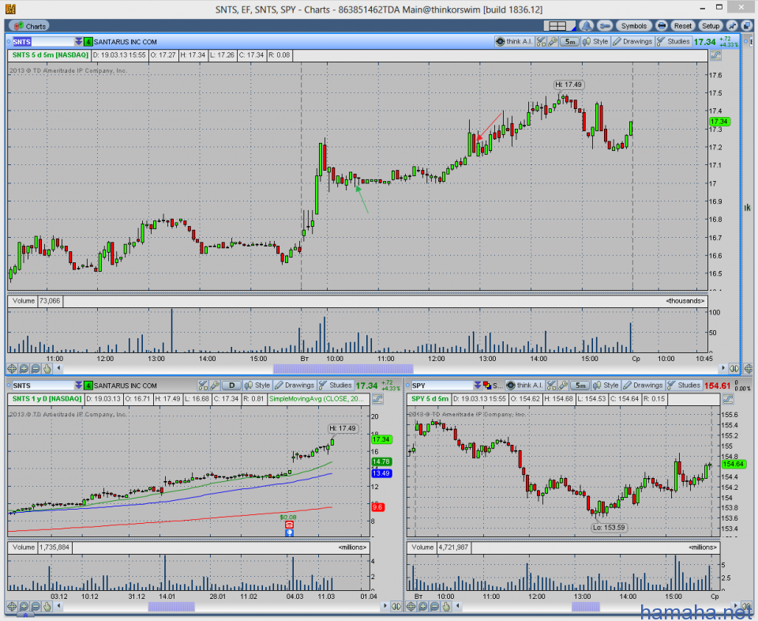
Task: Open the Studies menu in top chart
Action: pos(674,42)
